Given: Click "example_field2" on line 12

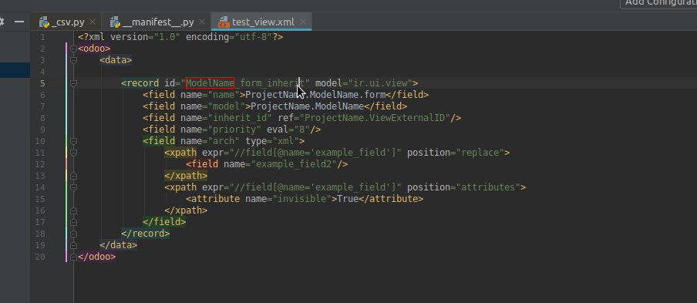Looking at the screenshot, I should (294, 164).
